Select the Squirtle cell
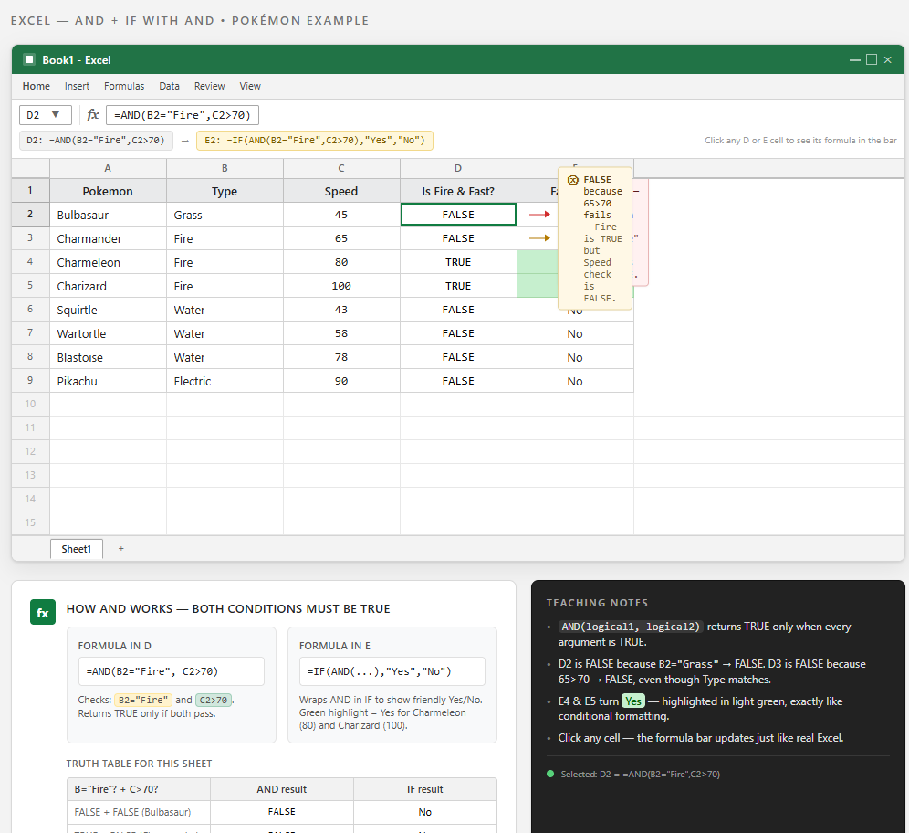 [108, 310]
